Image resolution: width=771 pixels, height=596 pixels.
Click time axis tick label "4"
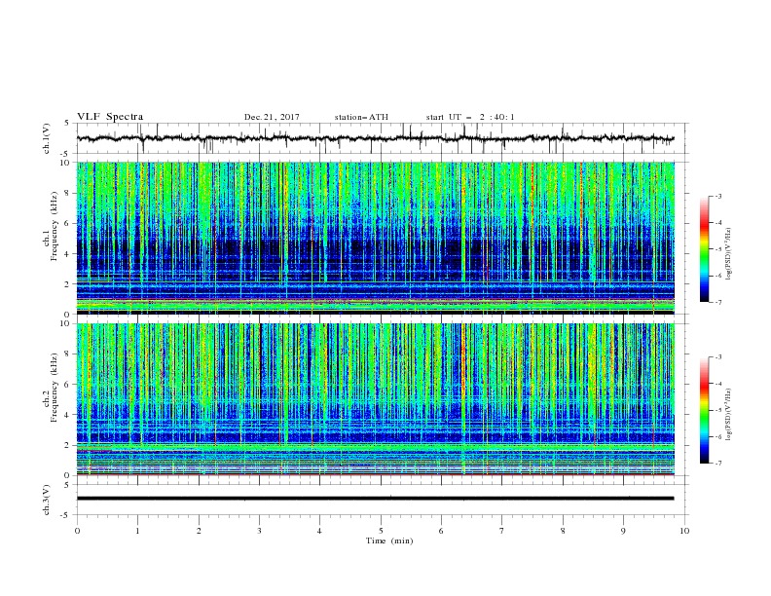coord(319,531)
